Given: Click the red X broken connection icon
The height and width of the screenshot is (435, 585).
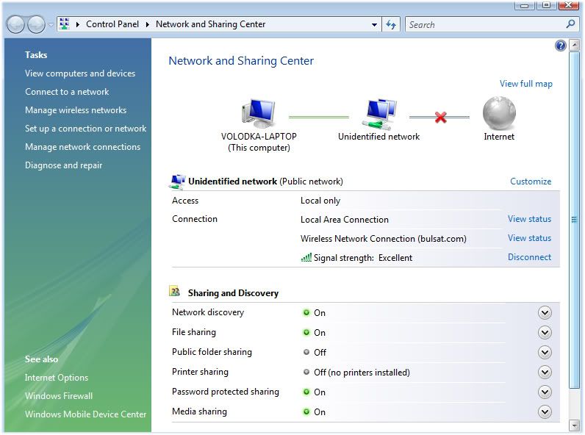Looking at the screenshot, I should tap(441, 117).
